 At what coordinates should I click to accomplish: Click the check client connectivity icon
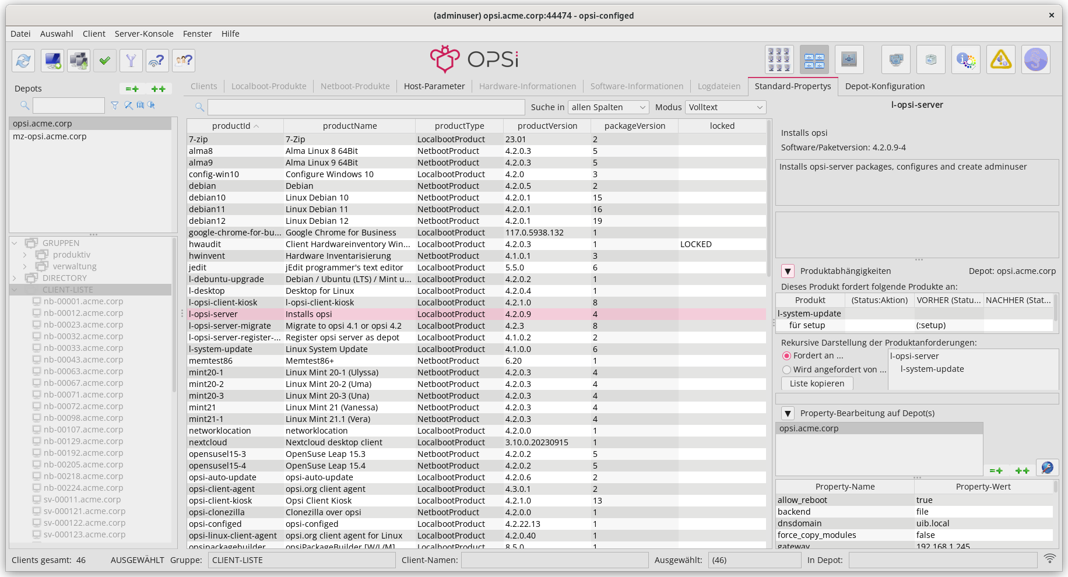[x=157, y=60]
